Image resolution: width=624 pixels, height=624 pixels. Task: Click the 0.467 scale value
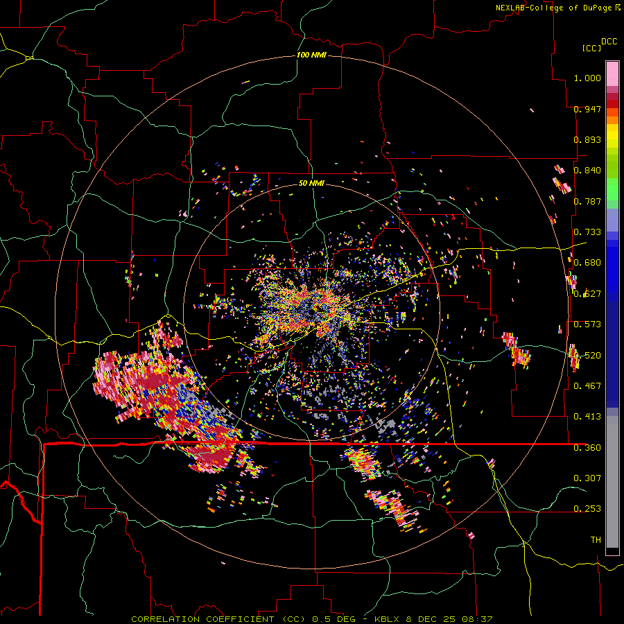coord(587,386)
